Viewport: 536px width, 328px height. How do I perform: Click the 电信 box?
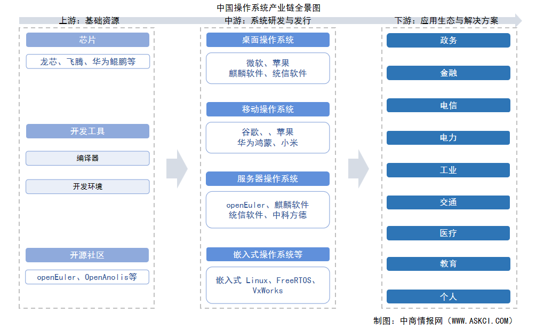[x=449, y=105]
